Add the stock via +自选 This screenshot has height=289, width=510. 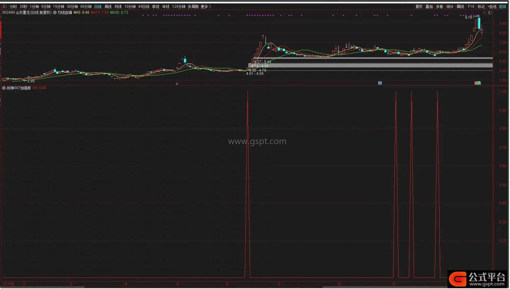pos(492,7)
